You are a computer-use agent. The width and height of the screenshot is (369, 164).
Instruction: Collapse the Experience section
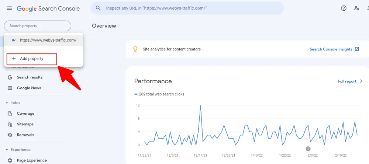[7, 150]
